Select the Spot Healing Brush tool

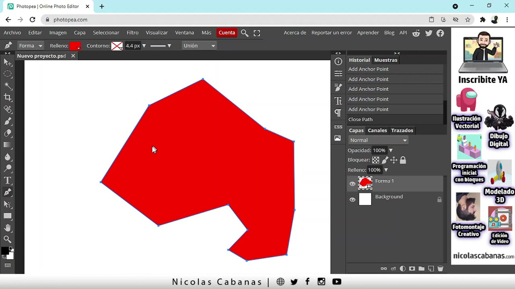(x=8, y=109)
